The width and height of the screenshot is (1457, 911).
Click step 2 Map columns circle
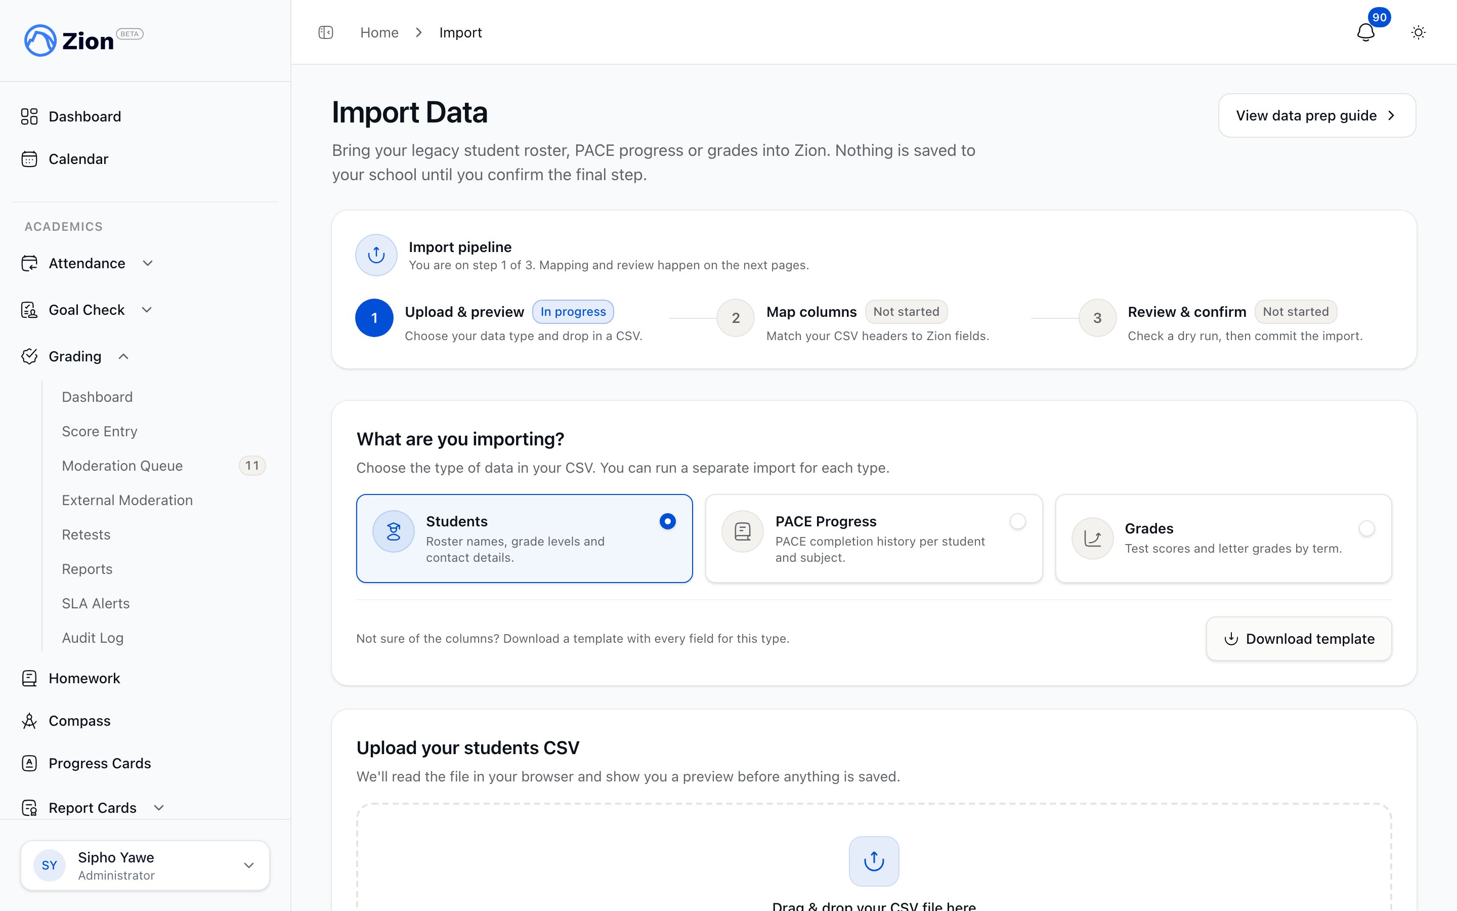tap(736, 317)
